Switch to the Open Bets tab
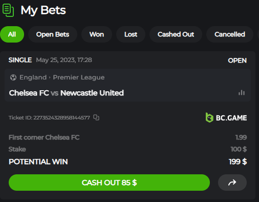 pyautogui.click(x=53, y=34)
